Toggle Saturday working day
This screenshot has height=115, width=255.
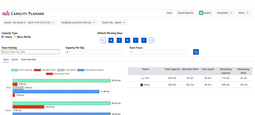[152, 40]
